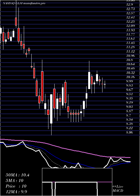
Task: Click the 11.28 price axis label
Action: 130,47
